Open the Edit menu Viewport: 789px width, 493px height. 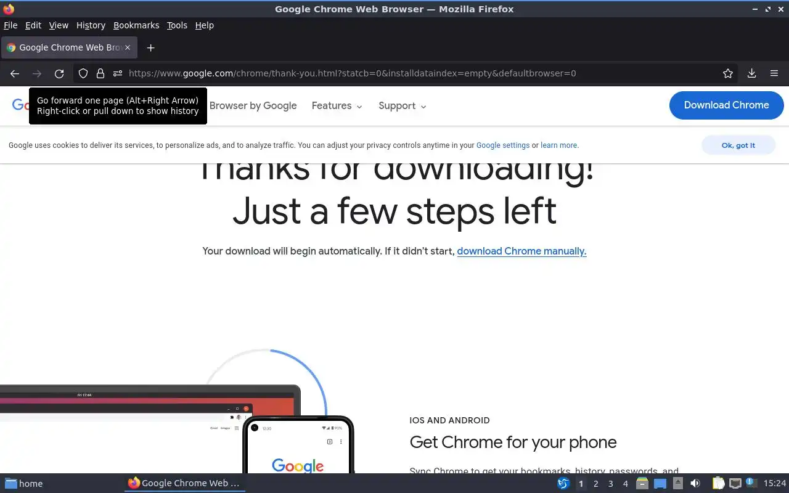(33, 25)
